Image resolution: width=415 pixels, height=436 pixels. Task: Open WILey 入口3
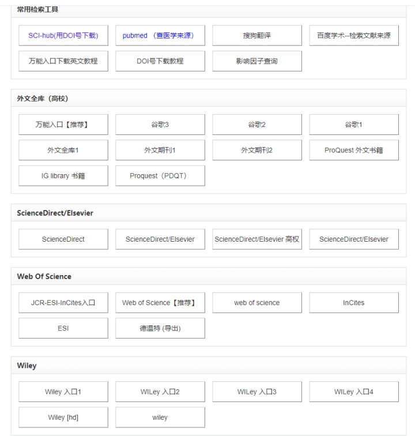pos(257,392)
